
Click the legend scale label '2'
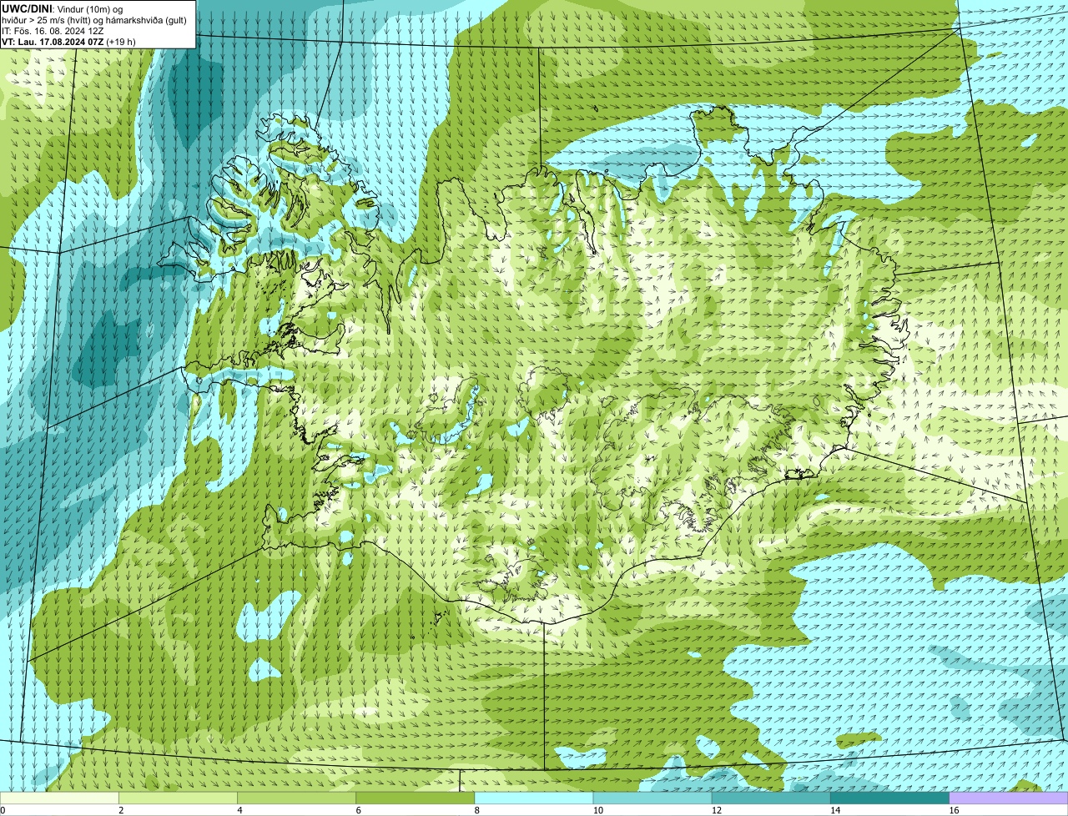tap(121, 810)
